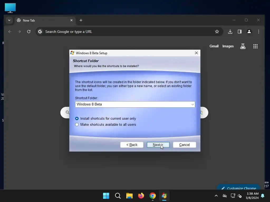
Task: Minimize the Chrome window
Action: click(x=234, y=20)
